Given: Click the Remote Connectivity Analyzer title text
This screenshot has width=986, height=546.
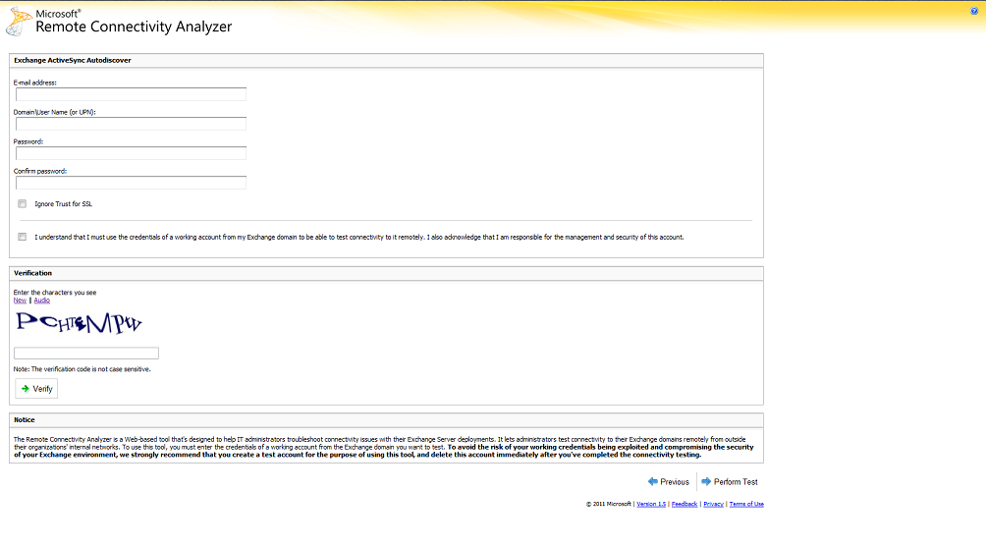Looking at the screenshot, I should click(134, 27).
